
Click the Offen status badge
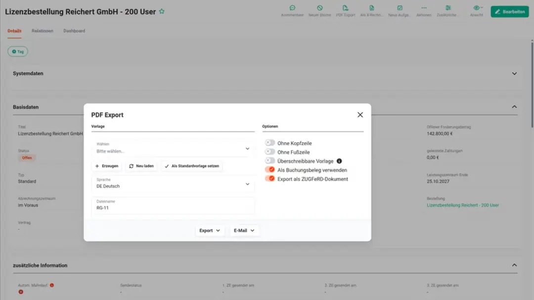[27, 157]
